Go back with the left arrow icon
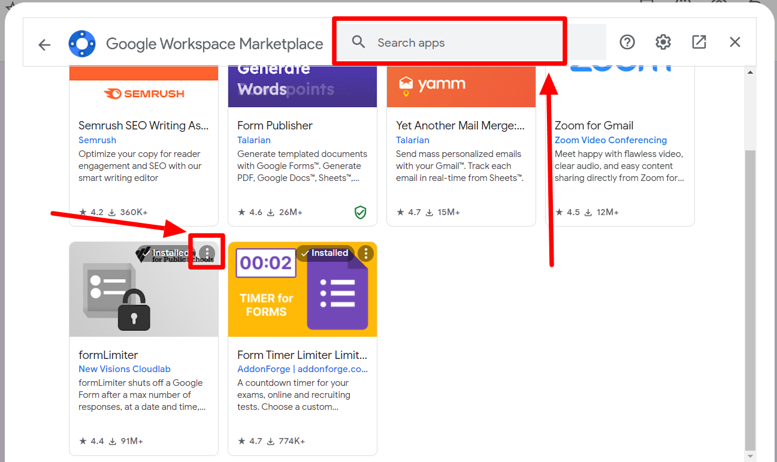 (x=44, y=44)
